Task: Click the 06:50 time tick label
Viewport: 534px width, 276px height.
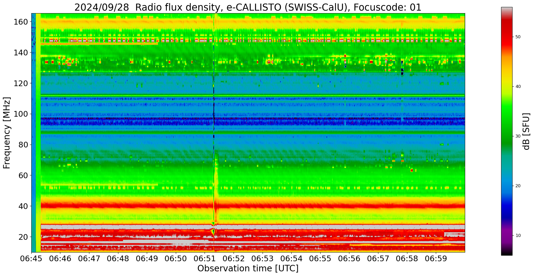Action: pos(176,259)
